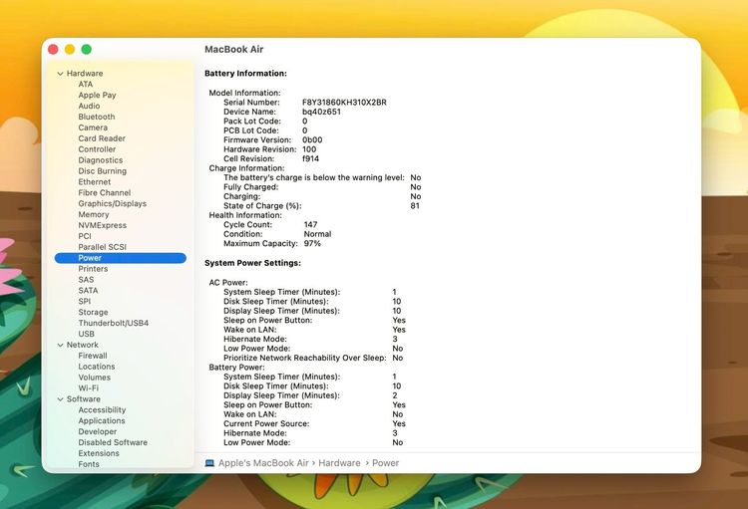The width and height of the screenshot is (748, 509).
Task: Select Fibre Channel in the sidebar
Action: tap(104, 193)
